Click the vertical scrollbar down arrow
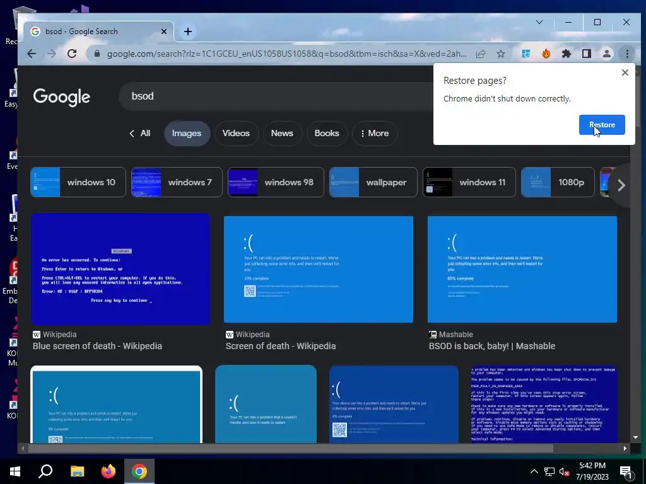646x484 pixels. click(635, 437)
